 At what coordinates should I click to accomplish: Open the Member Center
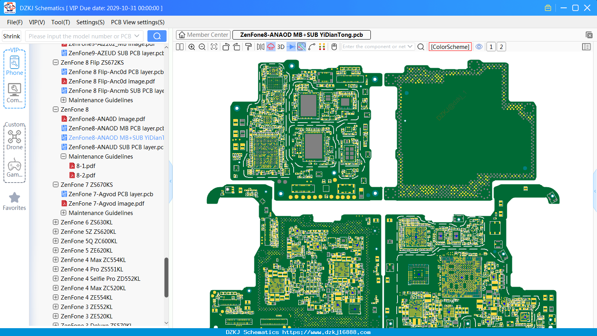pyautogui.click(x=203, y=35)
